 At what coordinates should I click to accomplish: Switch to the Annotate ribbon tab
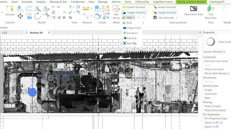(x=27, y=2)
